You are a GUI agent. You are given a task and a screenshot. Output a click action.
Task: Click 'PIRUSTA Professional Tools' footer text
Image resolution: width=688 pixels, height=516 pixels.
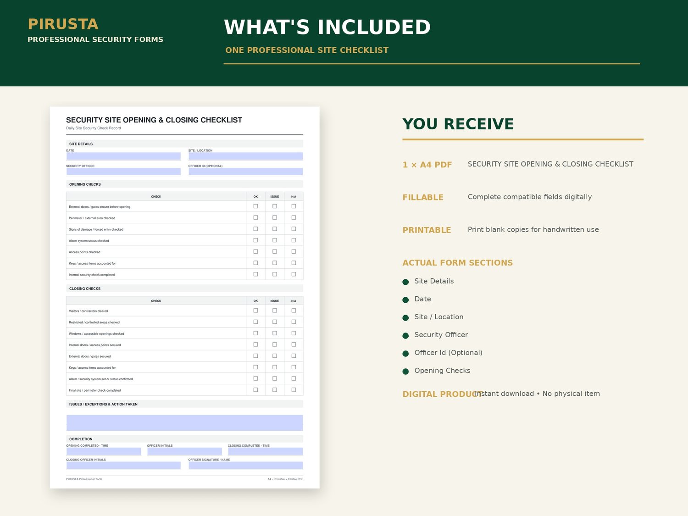point(84,479)
